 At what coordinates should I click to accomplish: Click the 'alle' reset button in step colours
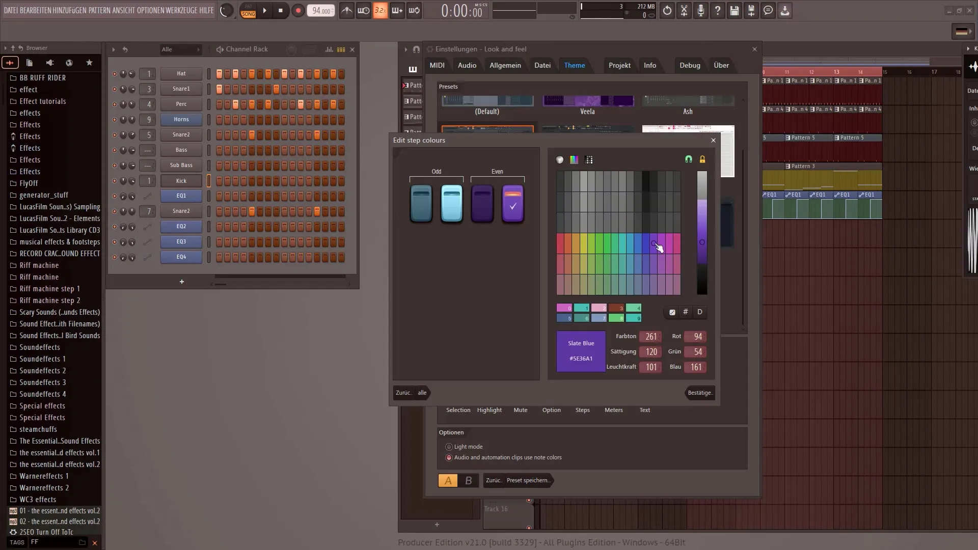(x=422, y=393)
